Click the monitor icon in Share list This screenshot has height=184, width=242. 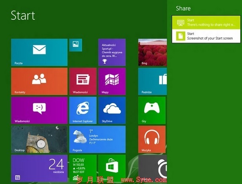point(180,23)
